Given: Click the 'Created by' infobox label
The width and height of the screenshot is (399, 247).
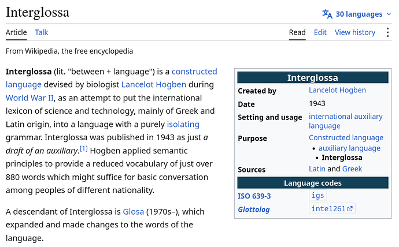Looking at the screenshot, I should click(257, 91).
